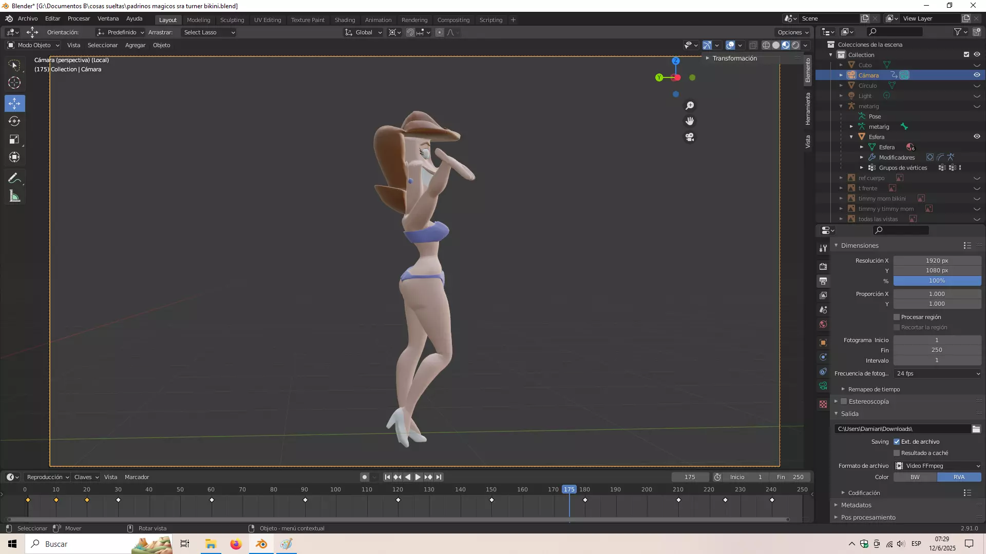
Task: Activate the Scale tool
Action: coord(14,139)
